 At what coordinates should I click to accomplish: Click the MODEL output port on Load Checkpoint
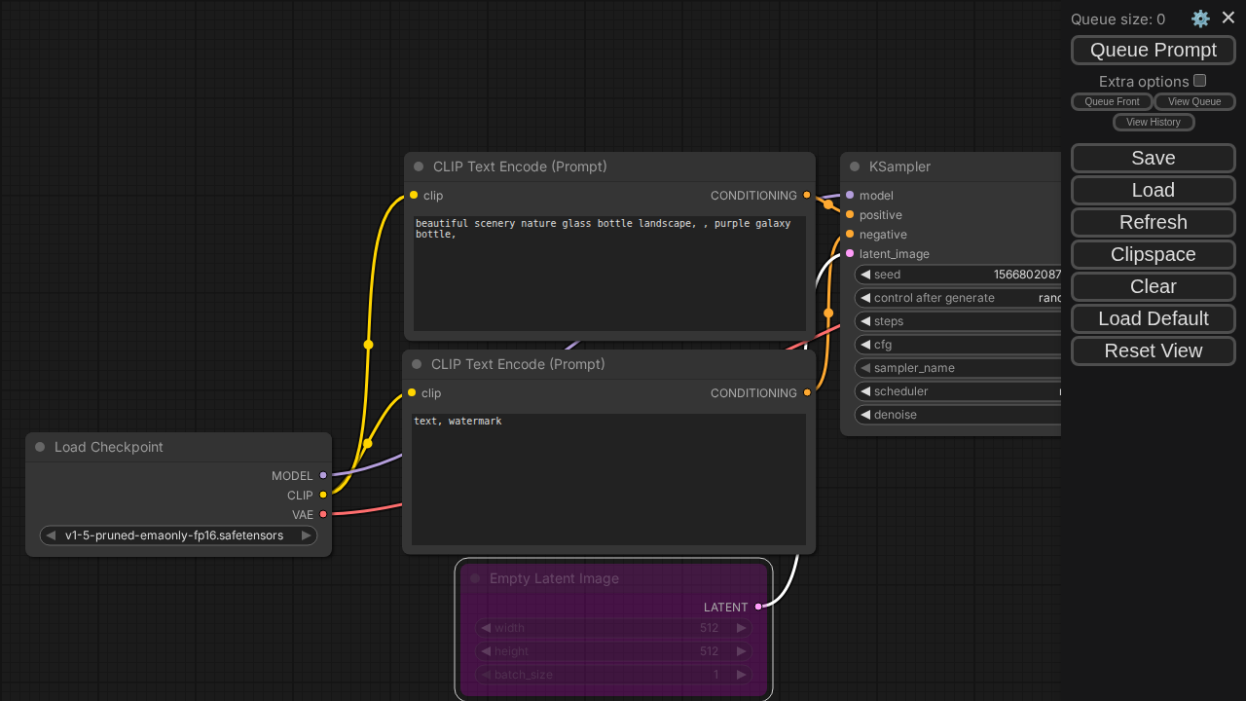pyautogui.click(x=323, y=475)
